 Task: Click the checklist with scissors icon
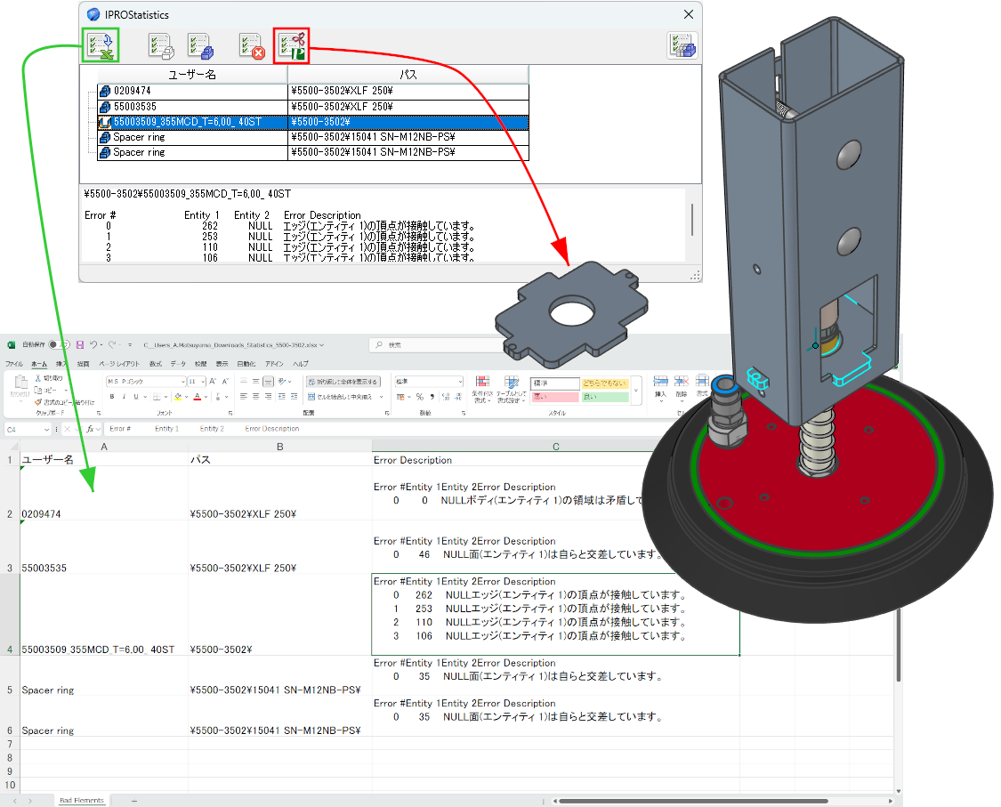coord(292,46)
